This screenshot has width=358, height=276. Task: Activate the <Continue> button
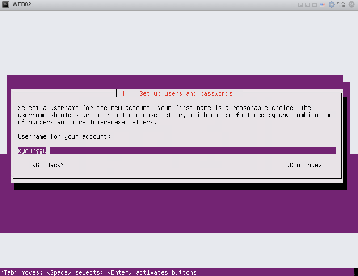pyautogui.click(x=303, y=165)
